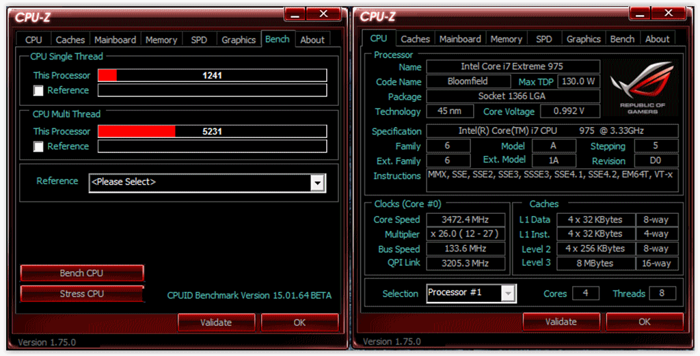Image resolution: width=700 pixels, height=356 pixels.
Task: Click the multi thread score bar 5231
Action: coord(213,131)
